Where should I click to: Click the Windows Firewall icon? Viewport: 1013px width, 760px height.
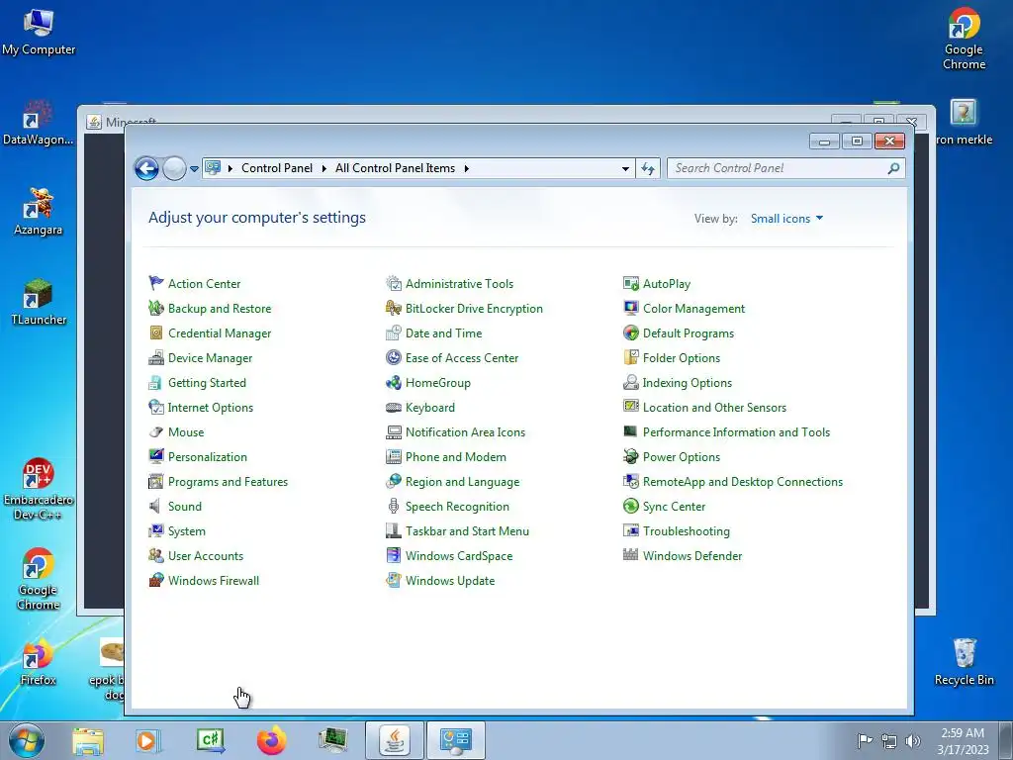156,580
